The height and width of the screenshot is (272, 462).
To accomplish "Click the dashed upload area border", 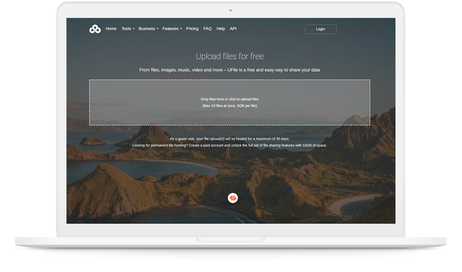I will (x=230, y=80).
